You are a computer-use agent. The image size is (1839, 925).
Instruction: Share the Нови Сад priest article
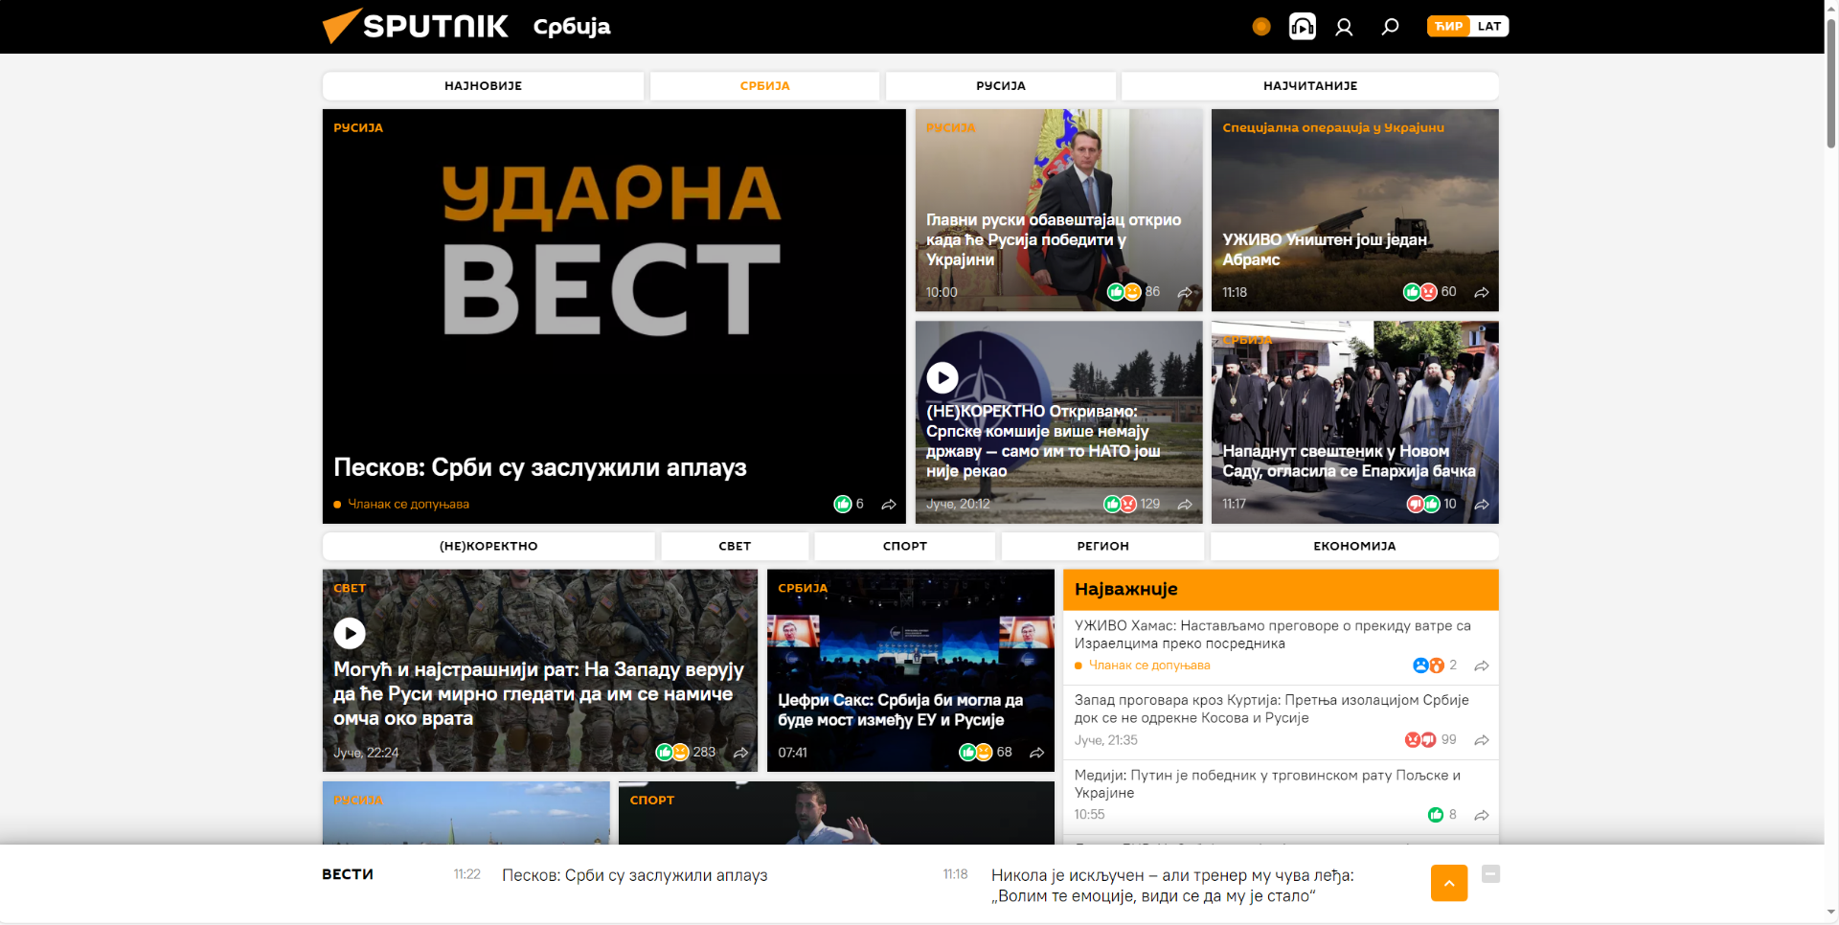[1482, 505]
